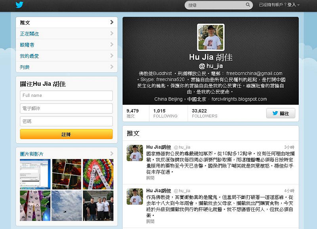The width and height of the screenshot is (317, 229).
Task: Click the avatar on the first tweet
Action: click(x=135, y=153)
